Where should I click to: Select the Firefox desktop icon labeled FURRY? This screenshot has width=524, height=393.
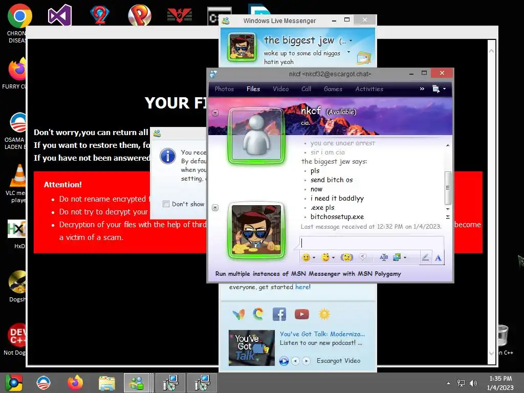17,69
